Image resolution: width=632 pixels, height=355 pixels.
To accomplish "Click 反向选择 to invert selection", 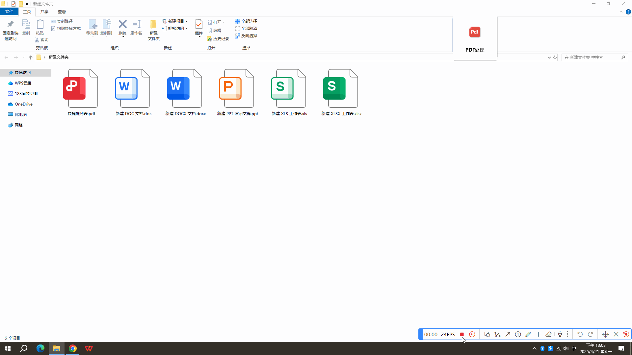I will click(246, 36).
